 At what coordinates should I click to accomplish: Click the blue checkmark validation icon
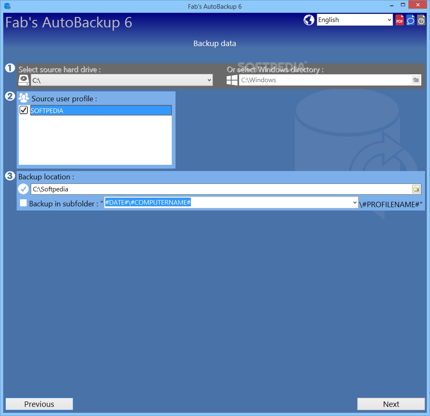[23, 189]
